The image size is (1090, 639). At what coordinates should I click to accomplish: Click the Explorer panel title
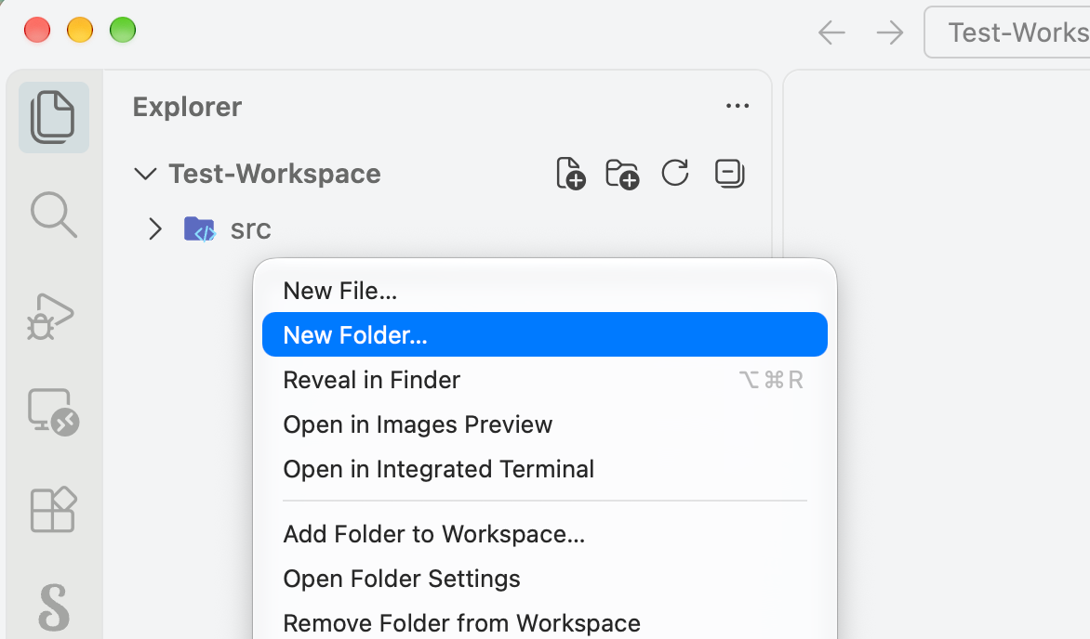pos(187,107)
